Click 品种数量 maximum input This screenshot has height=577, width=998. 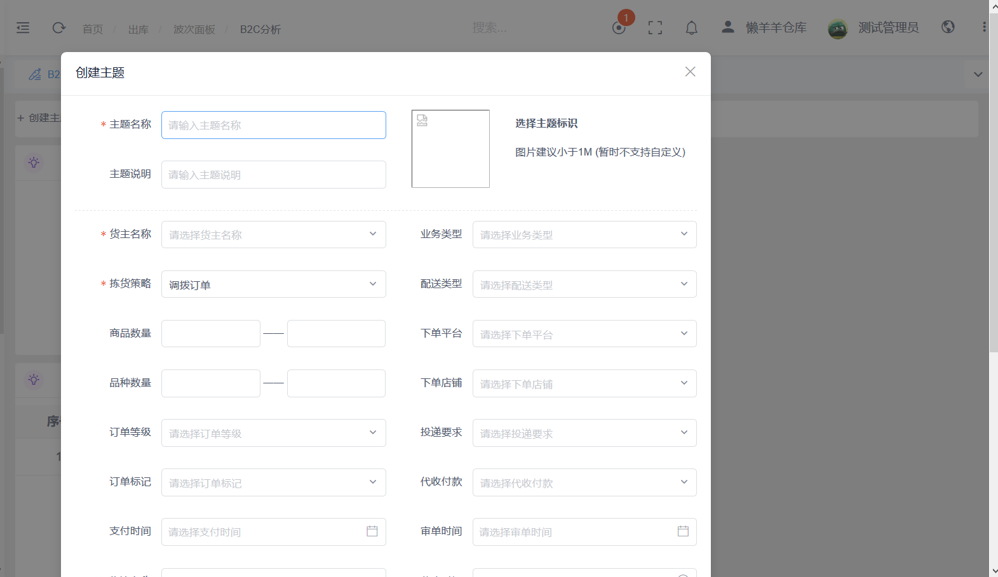(336, 383)
